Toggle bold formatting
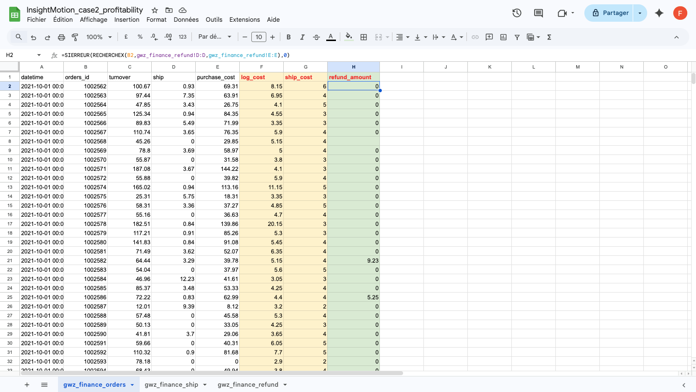The image size is (696, 392). 289,37
